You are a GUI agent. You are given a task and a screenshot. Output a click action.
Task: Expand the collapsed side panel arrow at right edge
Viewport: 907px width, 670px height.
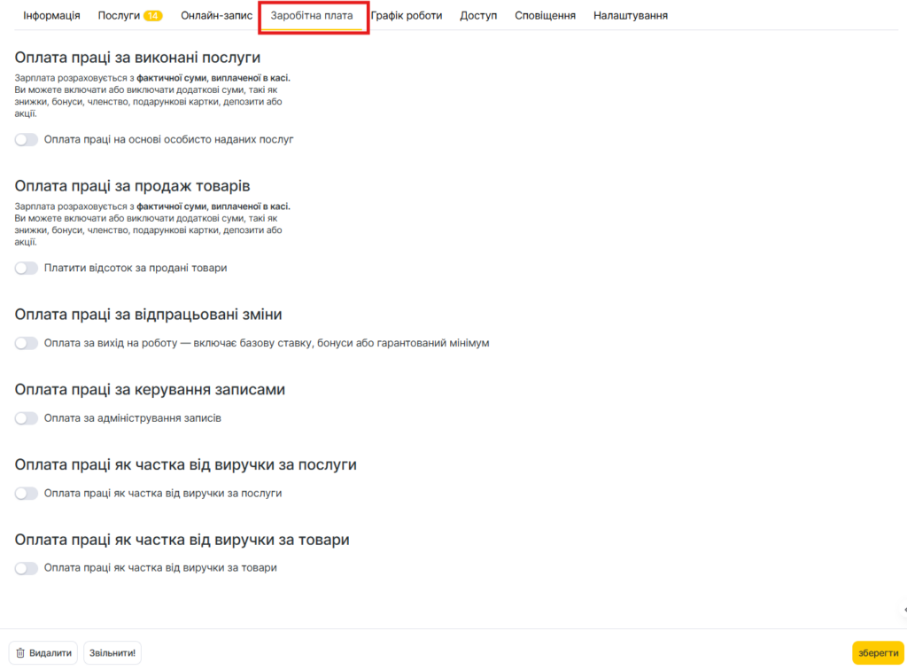903,610
